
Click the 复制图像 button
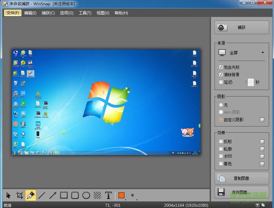click(241, 178)
